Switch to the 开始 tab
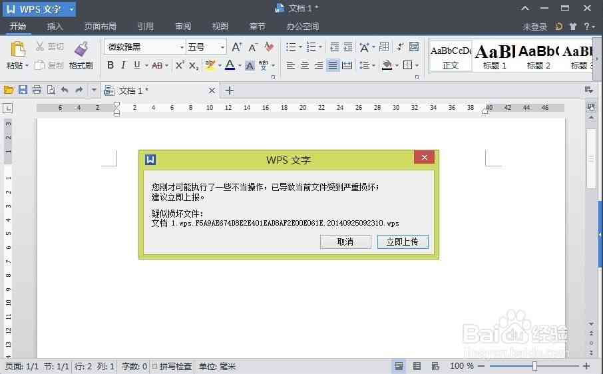 click(18, 26)
